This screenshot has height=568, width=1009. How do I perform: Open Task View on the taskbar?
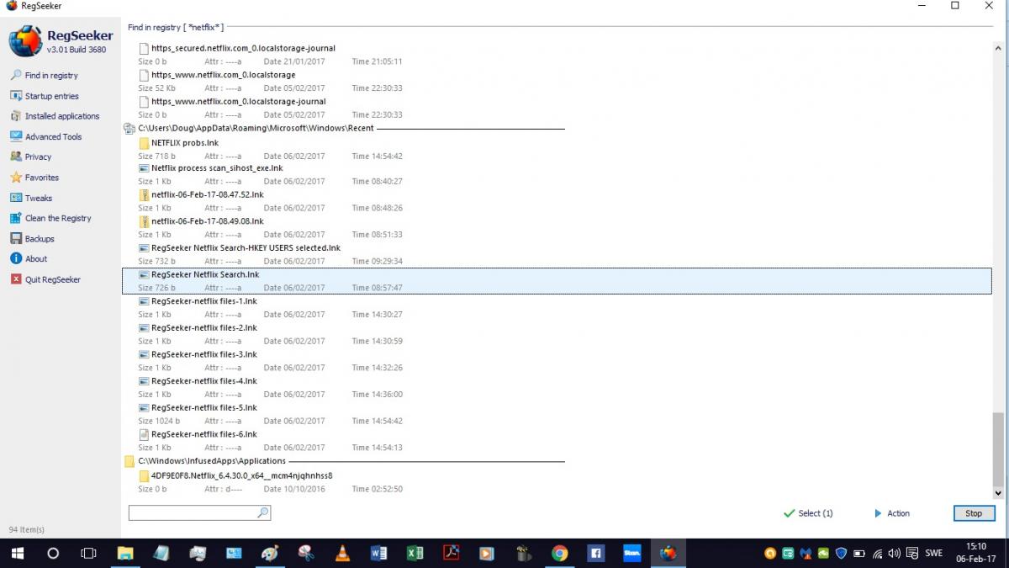(x=88, y=553)
